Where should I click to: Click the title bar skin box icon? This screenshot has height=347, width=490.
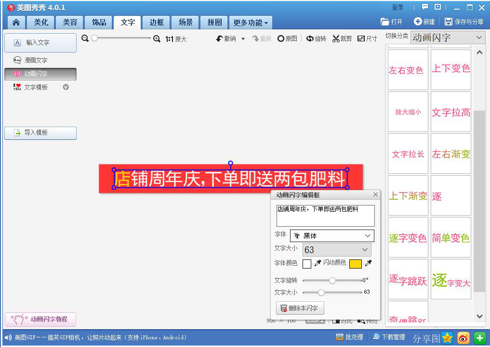tap(438, 7)
